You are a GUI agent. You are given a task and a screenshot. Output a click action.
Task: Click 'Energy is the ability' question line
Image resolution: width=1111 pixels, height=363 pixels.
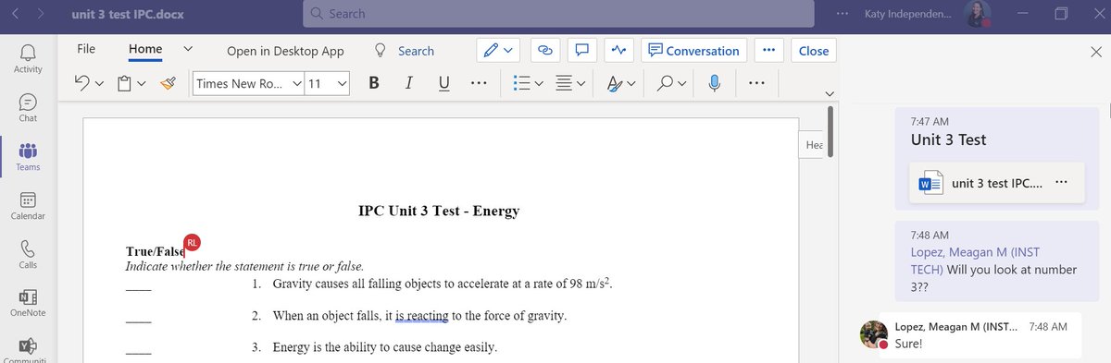tap(385, 347)
